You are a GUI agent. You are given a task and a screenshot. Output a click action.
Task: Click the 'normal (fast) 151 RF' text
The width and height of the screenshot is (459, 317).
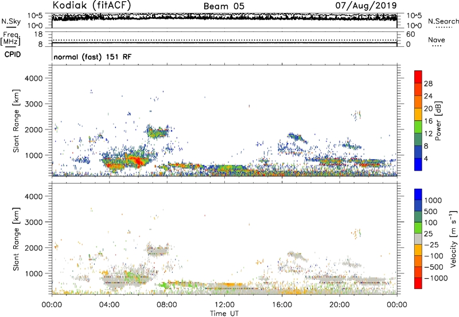point(92,57)
